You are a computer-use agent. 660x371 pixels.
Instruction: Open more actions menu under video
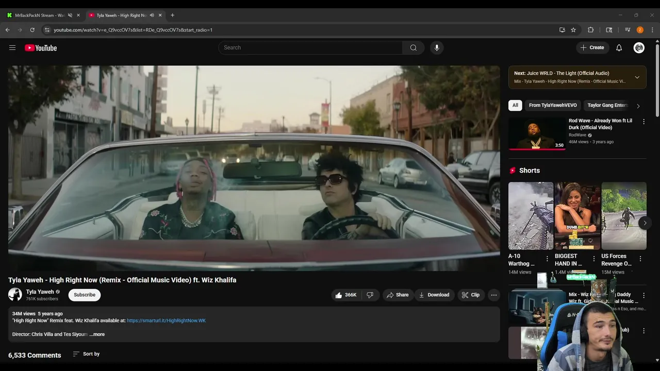(x=494, y=295)
